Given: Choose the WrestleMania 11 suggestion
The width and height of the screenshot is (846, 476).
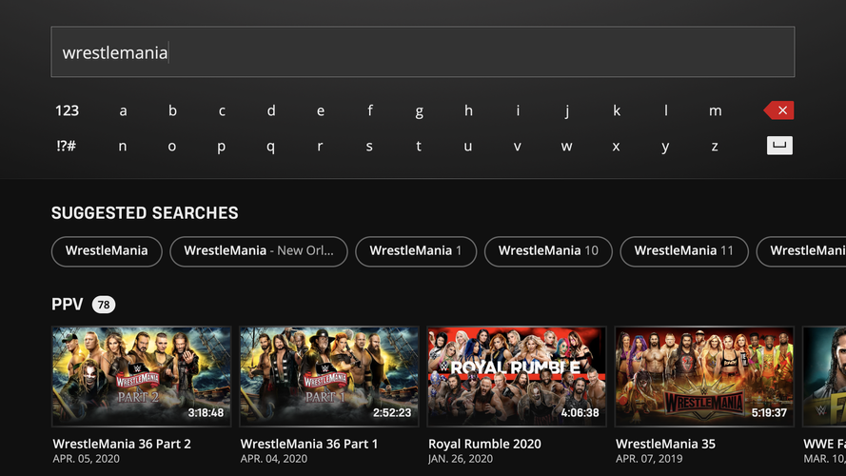Looking at the screenshot, I should [684, 251].
